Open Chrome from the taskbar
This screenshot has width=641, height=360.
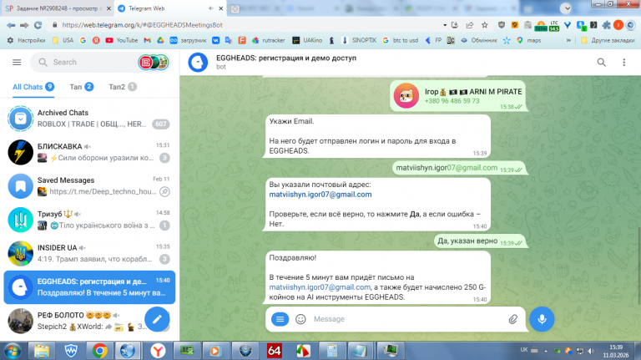(99, 351)
